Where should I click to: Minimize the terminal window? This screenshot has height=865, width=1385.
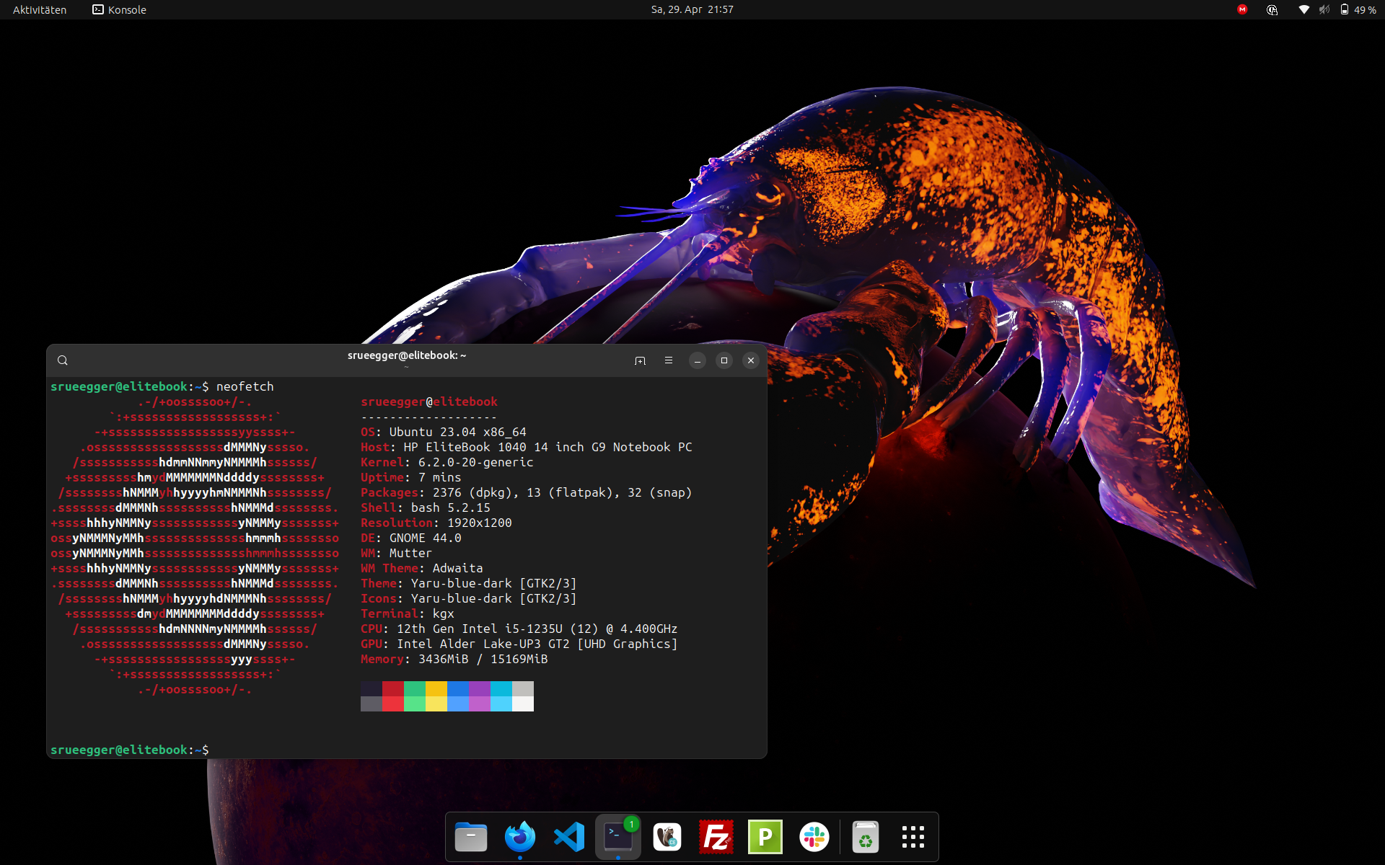click(x=698, y=360)
